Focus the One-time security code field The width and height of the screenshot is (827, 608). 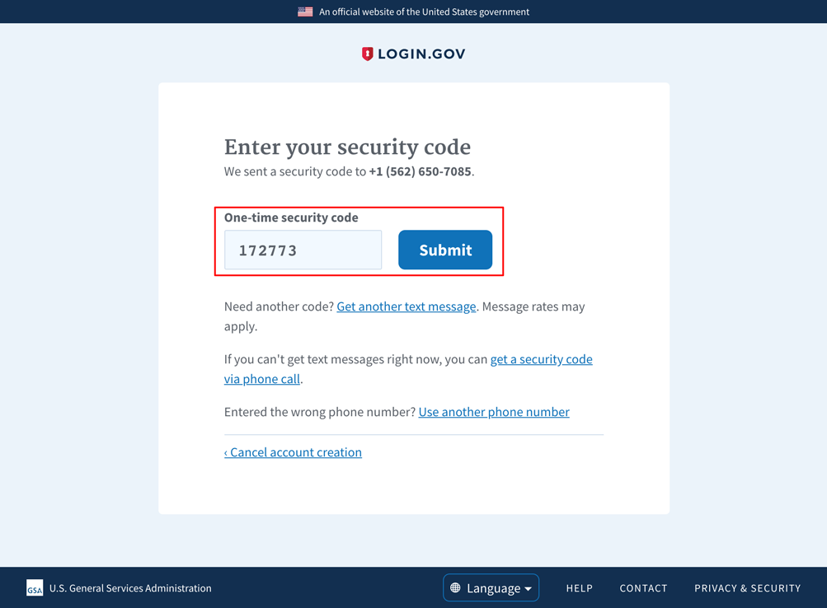[x=303, y=250]
